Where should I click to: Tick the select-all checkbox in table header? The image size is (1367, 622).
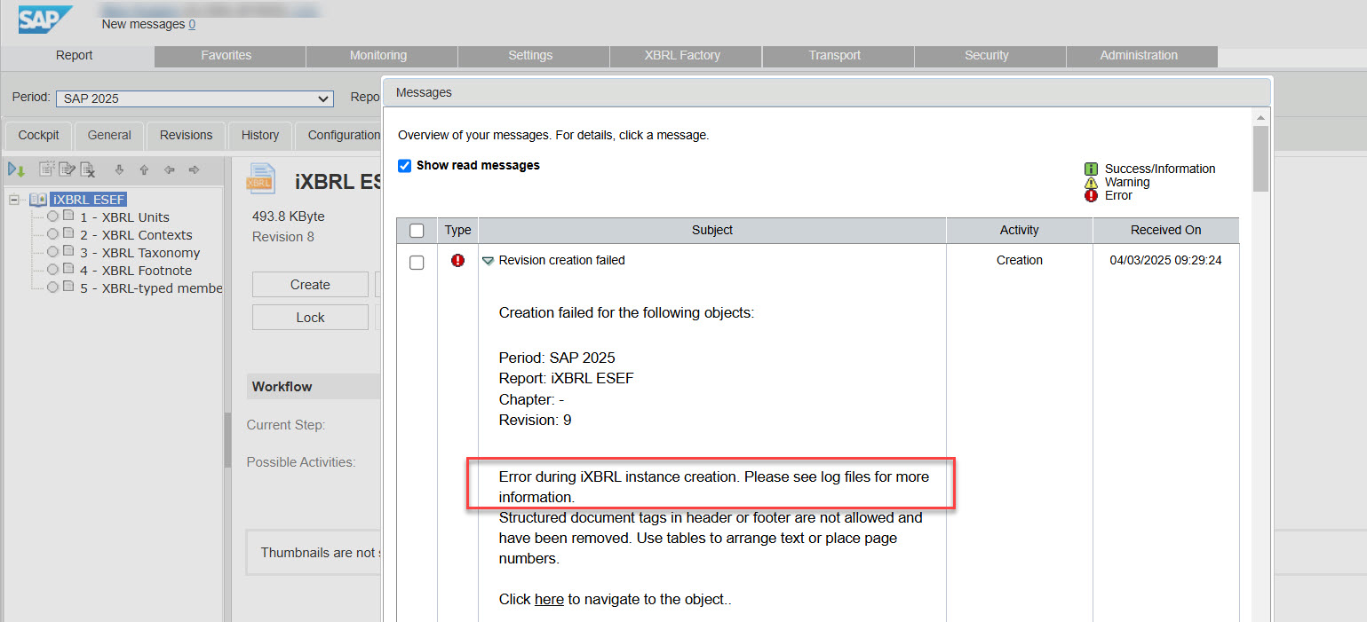[417, 231]
